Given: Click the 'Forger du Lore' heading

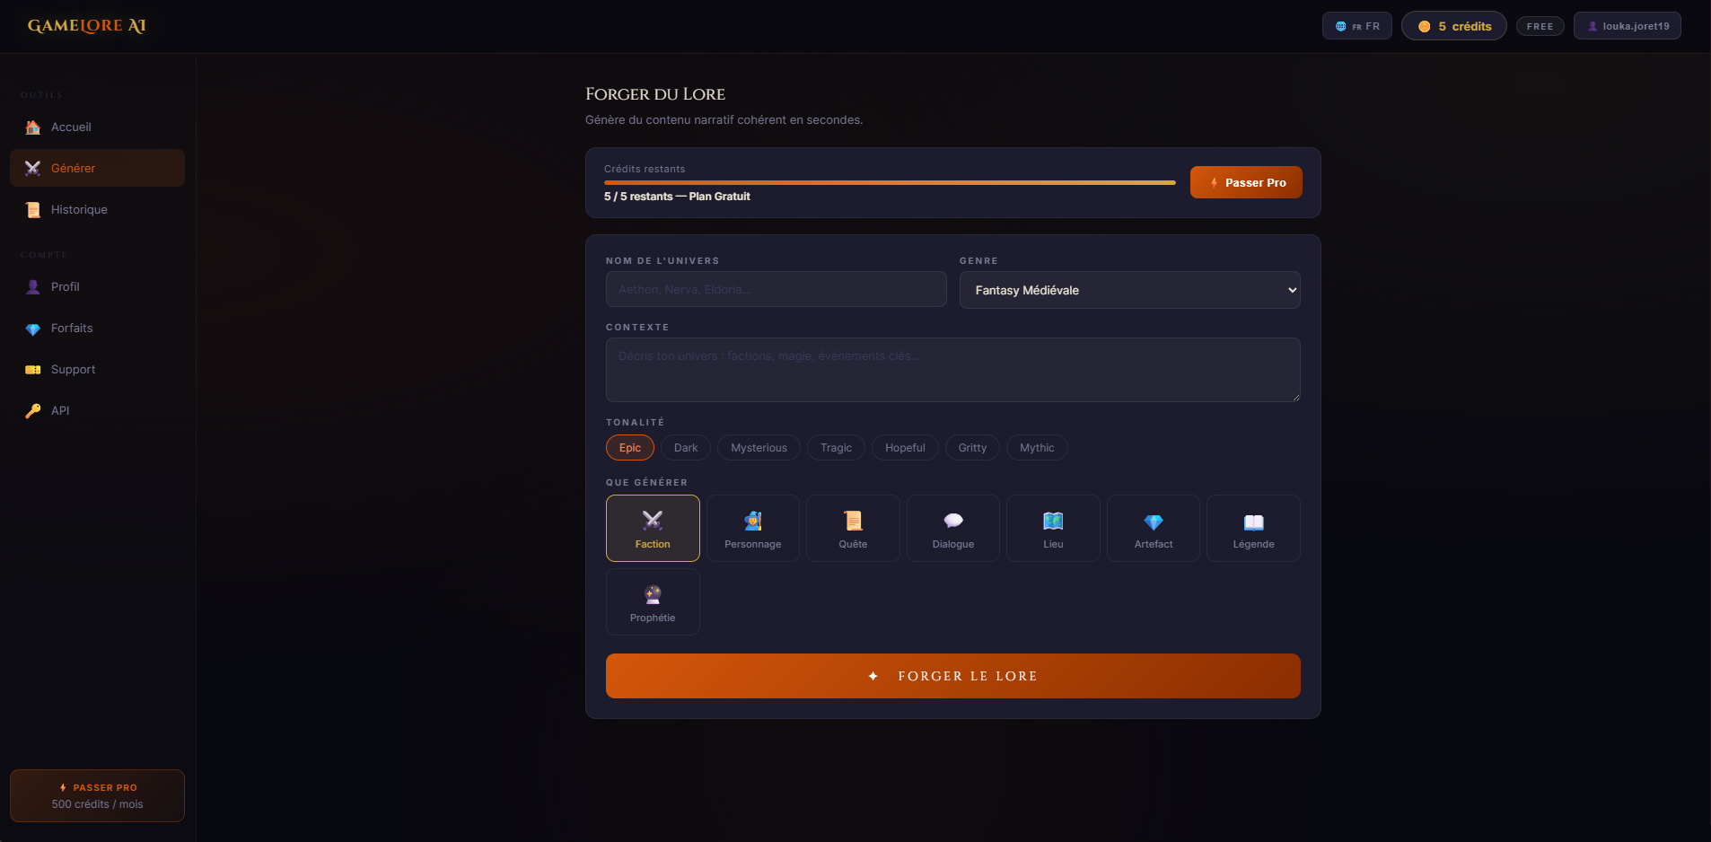Looking at the screenshot, I should click(655, 94).
